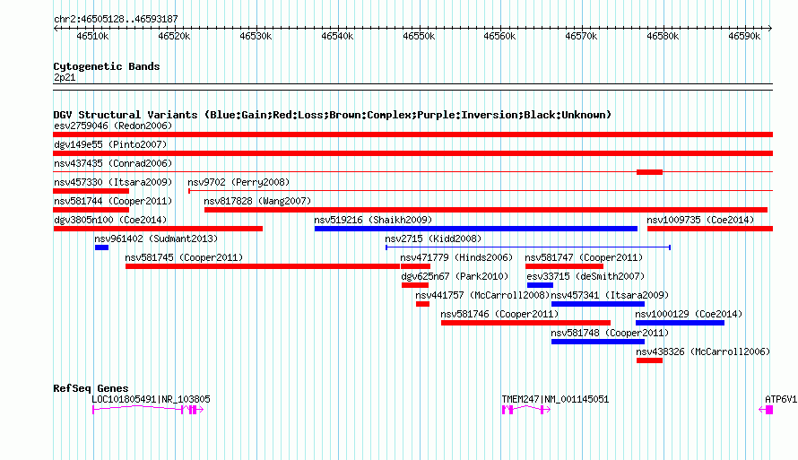The height and width of the screenshot is (460, 798).
Task: Select dgv625n67 (Park2010) label
Action: 455,276
